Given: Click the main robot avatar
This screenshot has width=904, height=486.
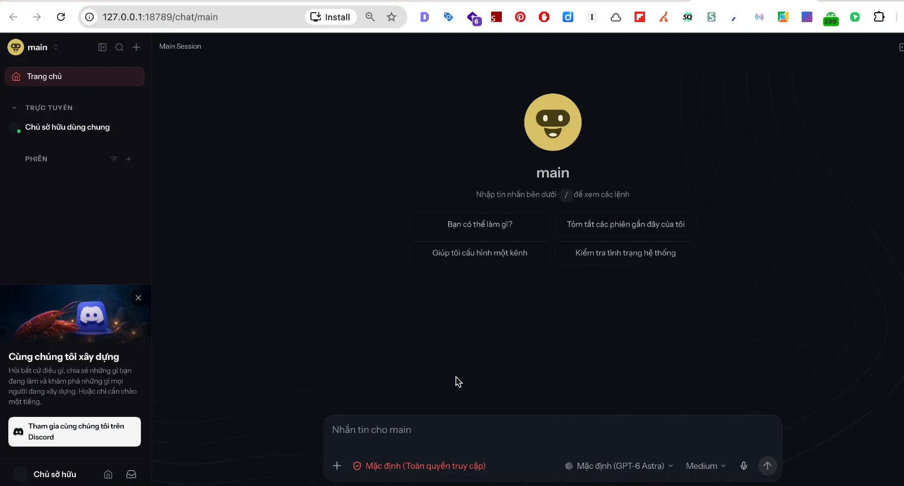Looking at the screenshot, I should (553, 122).
